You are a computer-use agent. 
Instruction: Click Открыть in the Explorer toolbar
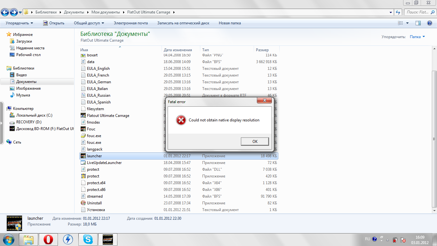(x=54, y=23)
